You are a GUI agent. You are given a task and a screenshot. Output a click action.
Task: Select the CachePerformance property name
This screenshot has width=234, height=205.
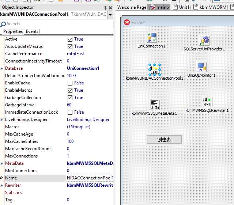[23, 54]
